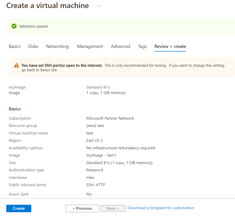The image size is (235, 220).
Task: Switch to the Basics tab
Action: coord(15,46)
